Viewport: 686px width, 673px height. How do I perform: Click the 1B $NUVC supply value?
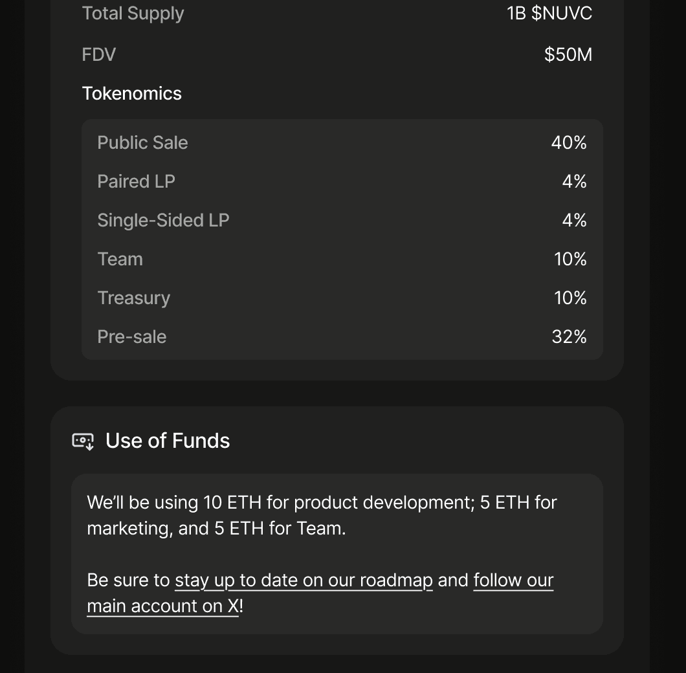click(x=549, y=13)
